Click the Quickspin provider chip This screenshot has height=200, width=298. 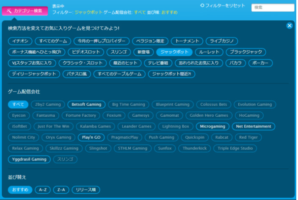click(x=195, y=137)
